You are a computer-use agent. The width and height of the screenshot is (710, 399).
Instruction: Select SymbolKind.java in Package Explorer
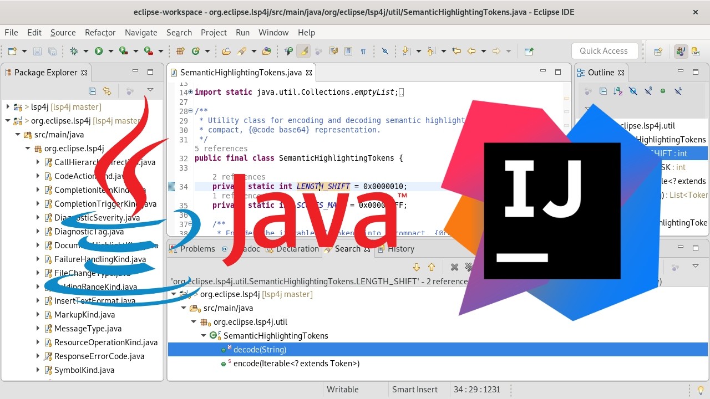pyautogui.click(x=84, y=370)
